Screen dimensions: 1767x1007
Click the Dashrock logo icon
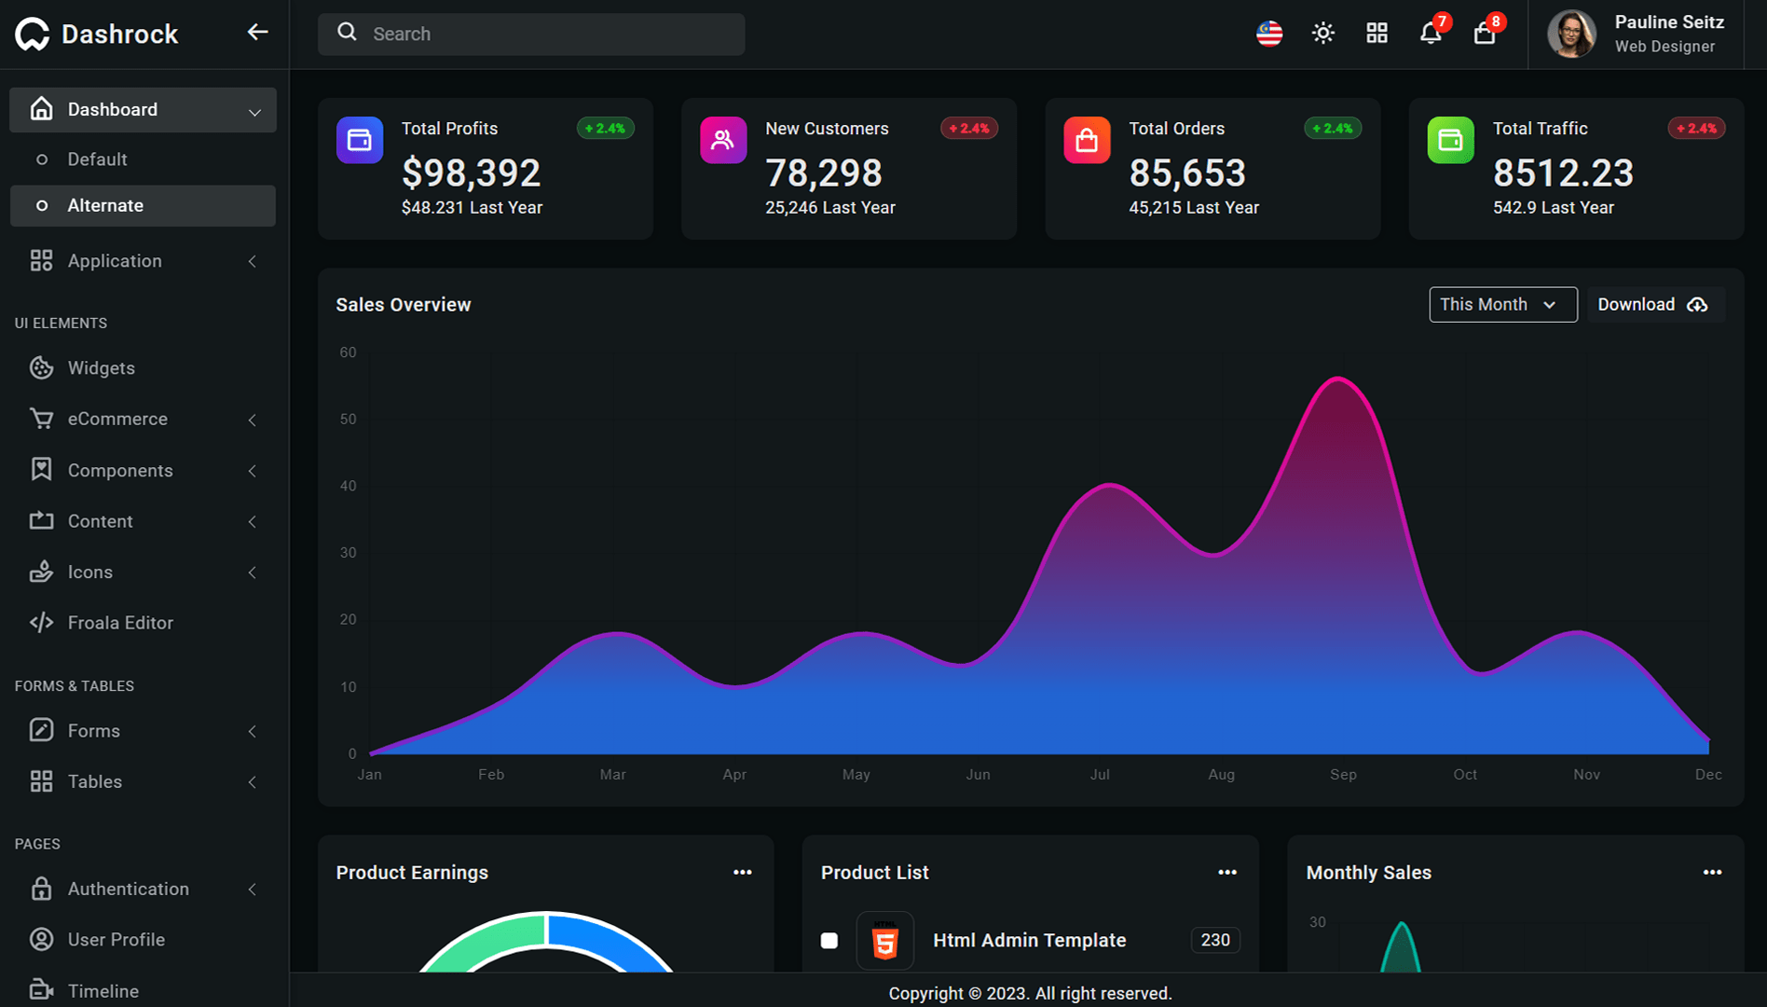pos(33,34)
